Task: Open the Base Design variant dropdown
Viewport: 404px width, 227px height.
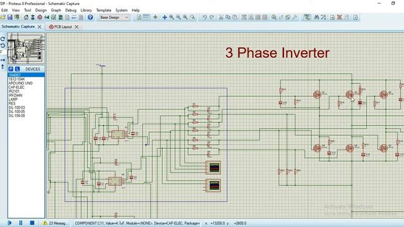Action: click(114, 17)
